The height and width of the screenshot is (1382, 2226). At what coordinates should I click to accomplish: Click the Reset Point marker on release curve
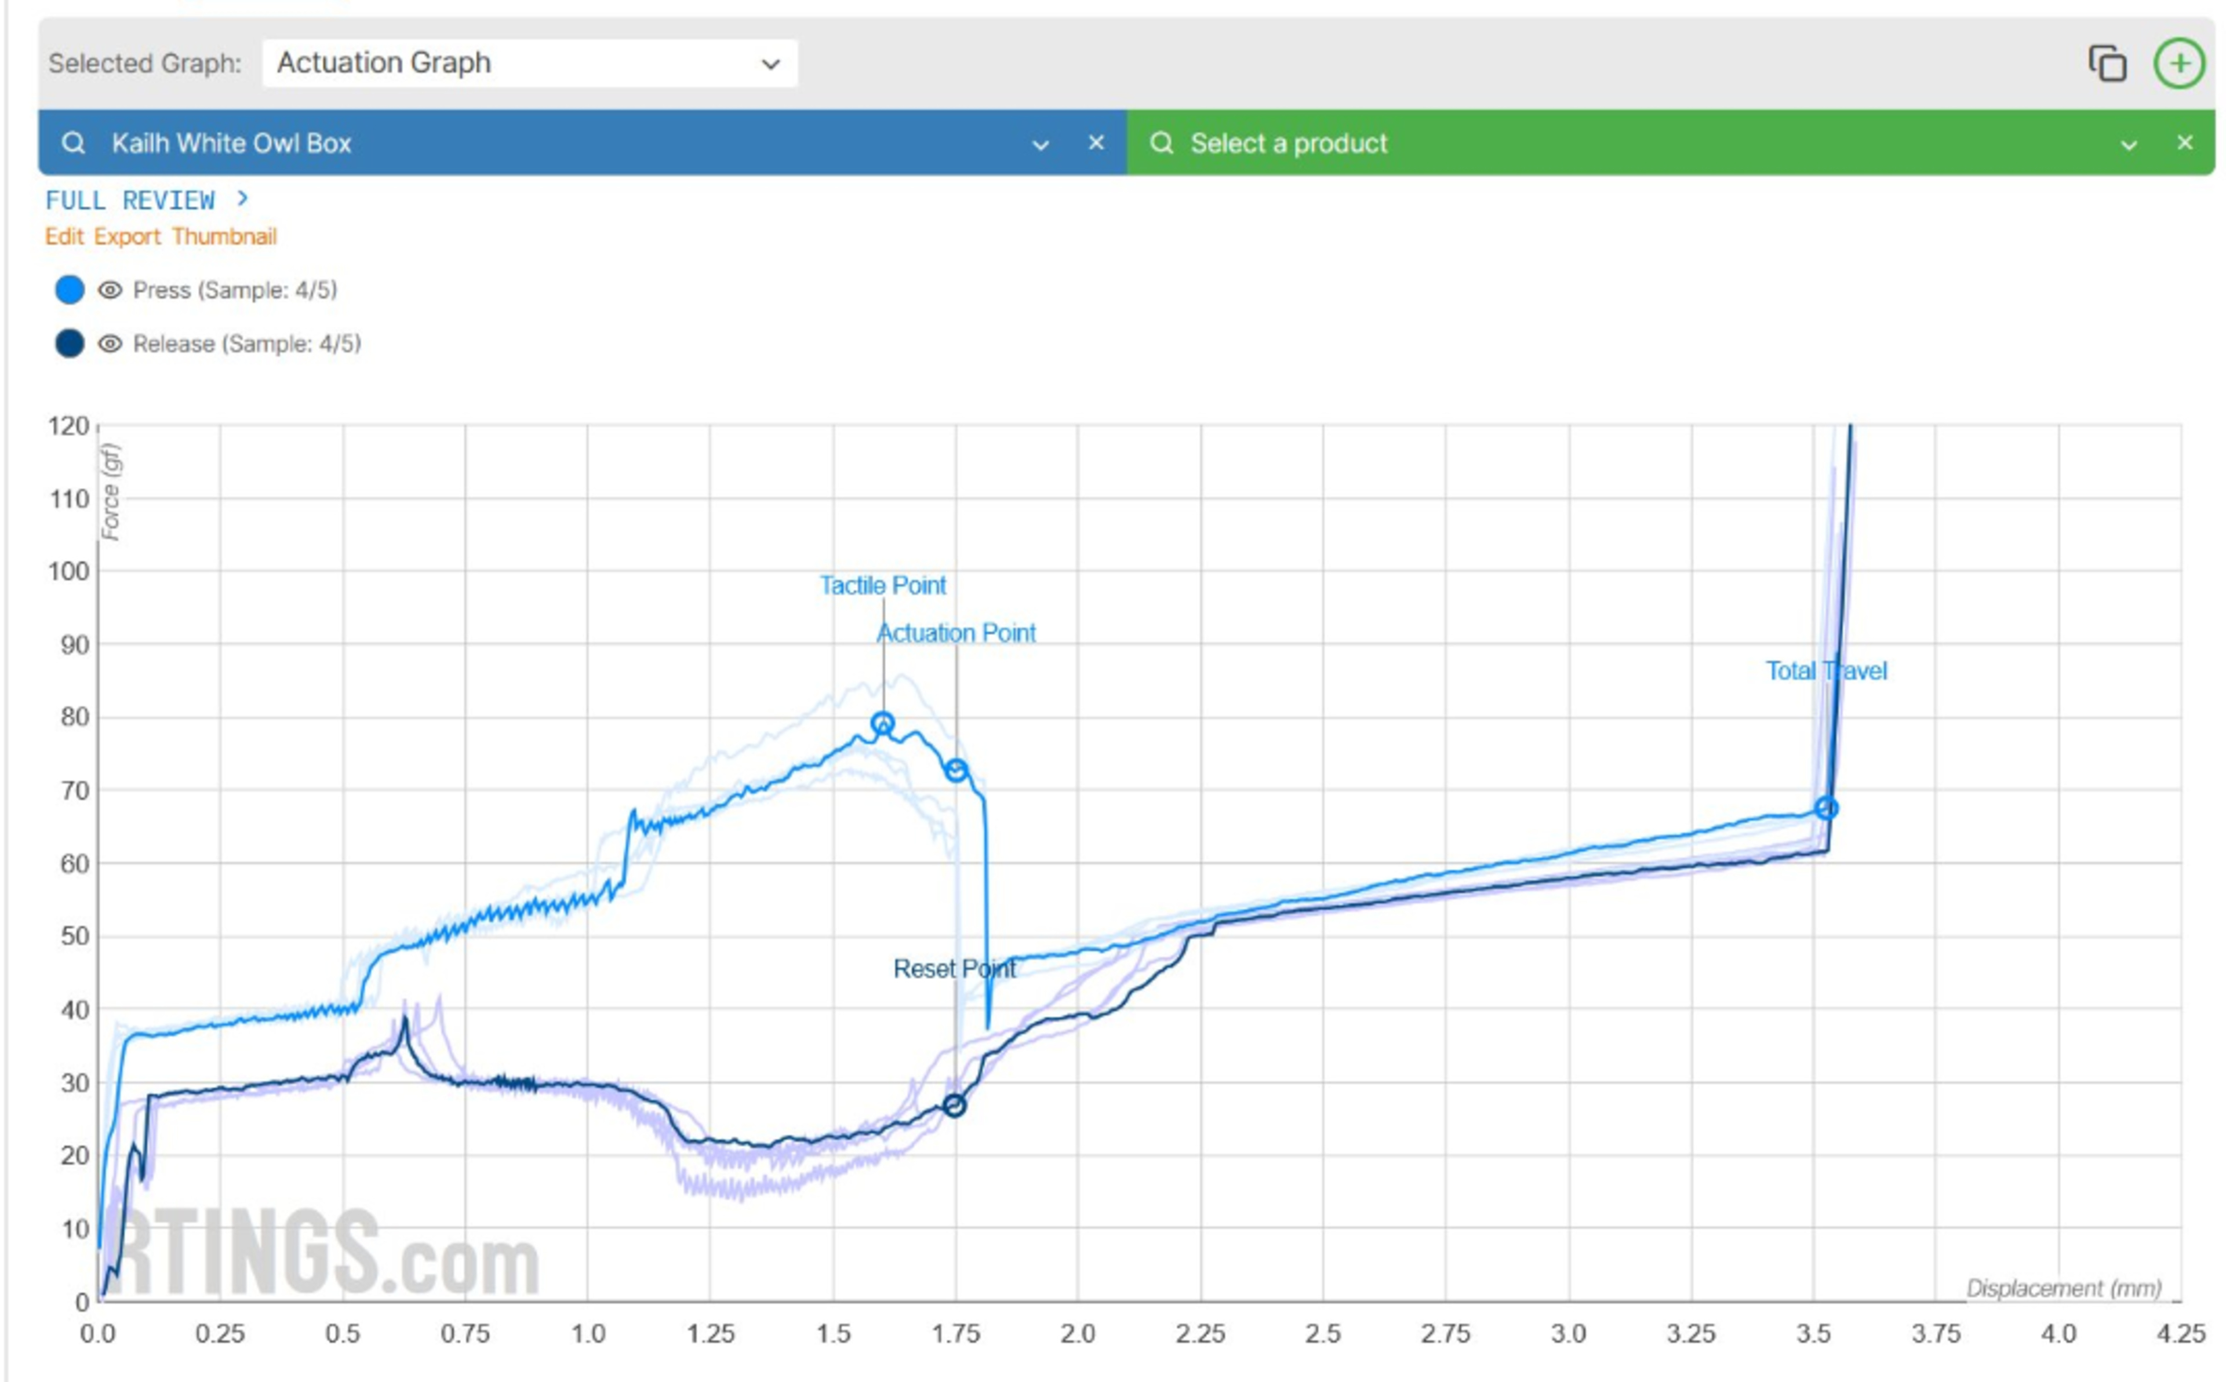point(954,1106)
